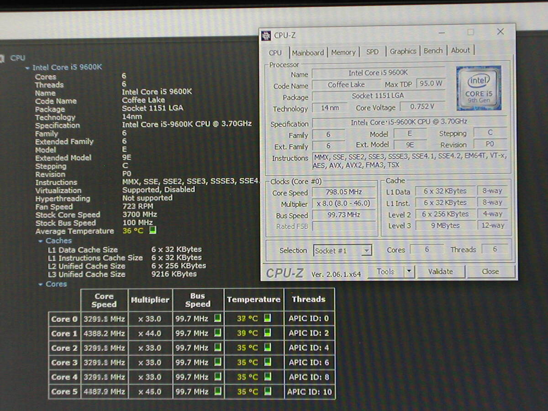
Task: Click the L3 Unified Cache Size value 9216 KBytes
Action: tap(174, 274)
